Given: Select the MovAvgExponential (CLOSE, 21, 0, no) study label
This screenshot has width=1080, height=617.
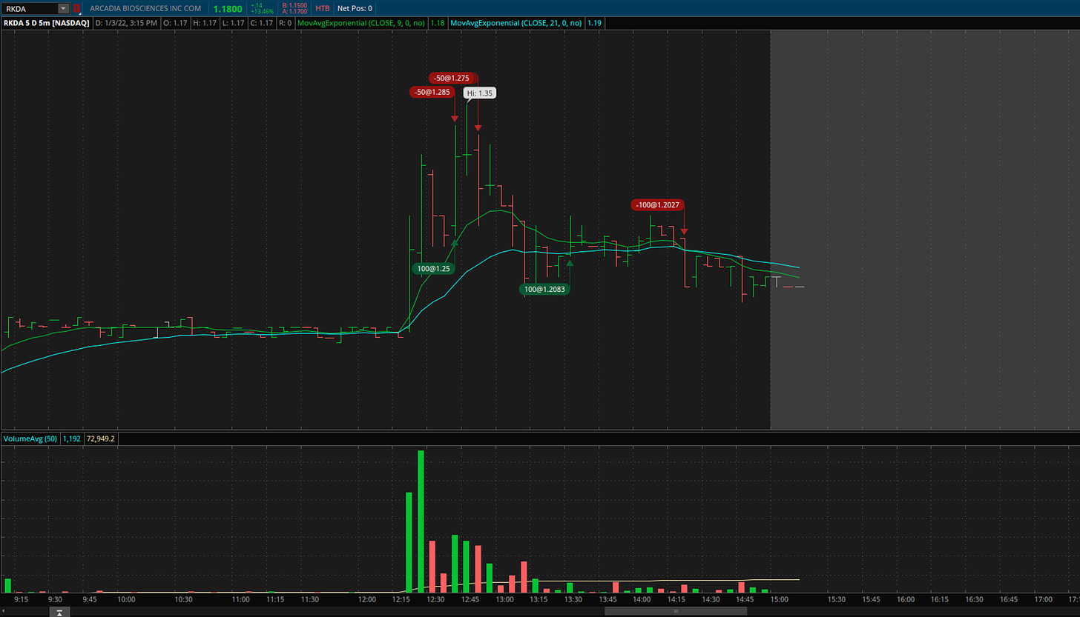Looking at the screenshot, I should tap(517, 23).
